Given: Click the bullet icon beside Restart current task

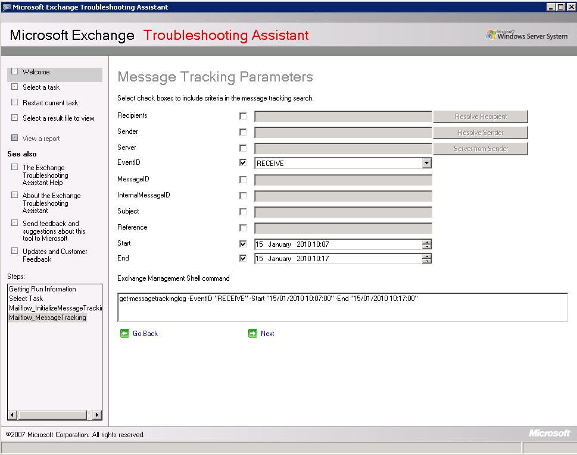Looking at the screenshot, I should coord(14,102).
